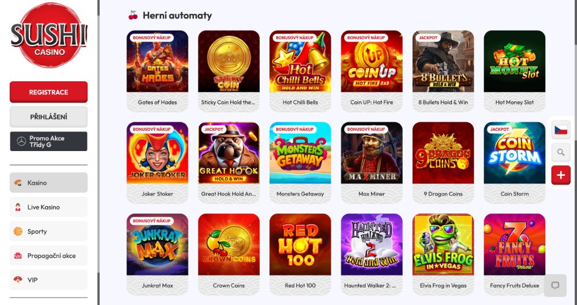
Task: Click the Czech flag language selector
Action: 561,130
